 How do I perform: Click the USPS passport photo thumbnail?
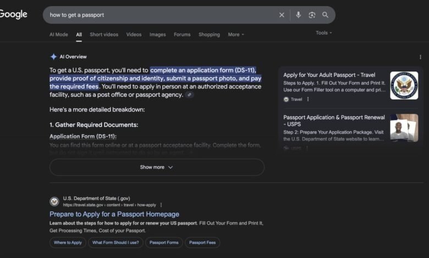point(404,128)
